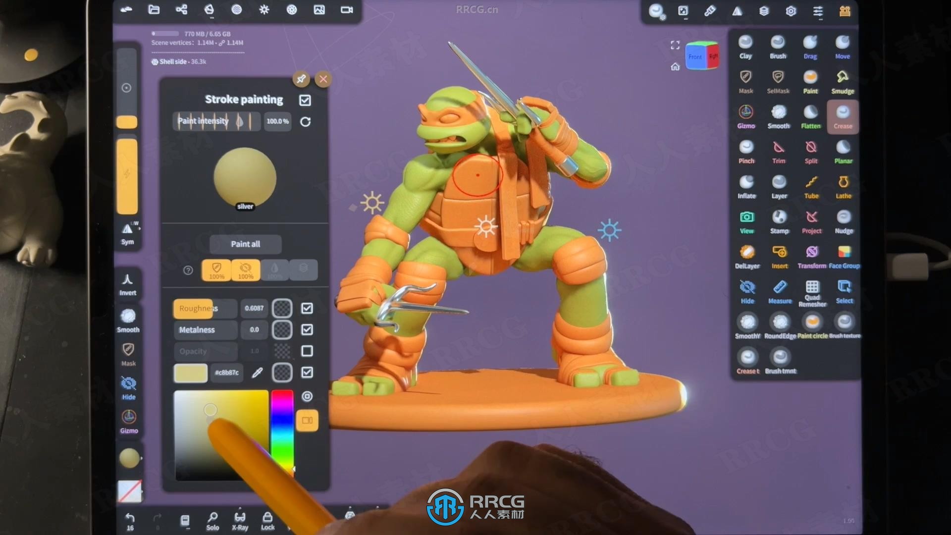The height and width of the screenshot is (535, 951).
Task: Select the Split tool
Action: click(811, 152)
